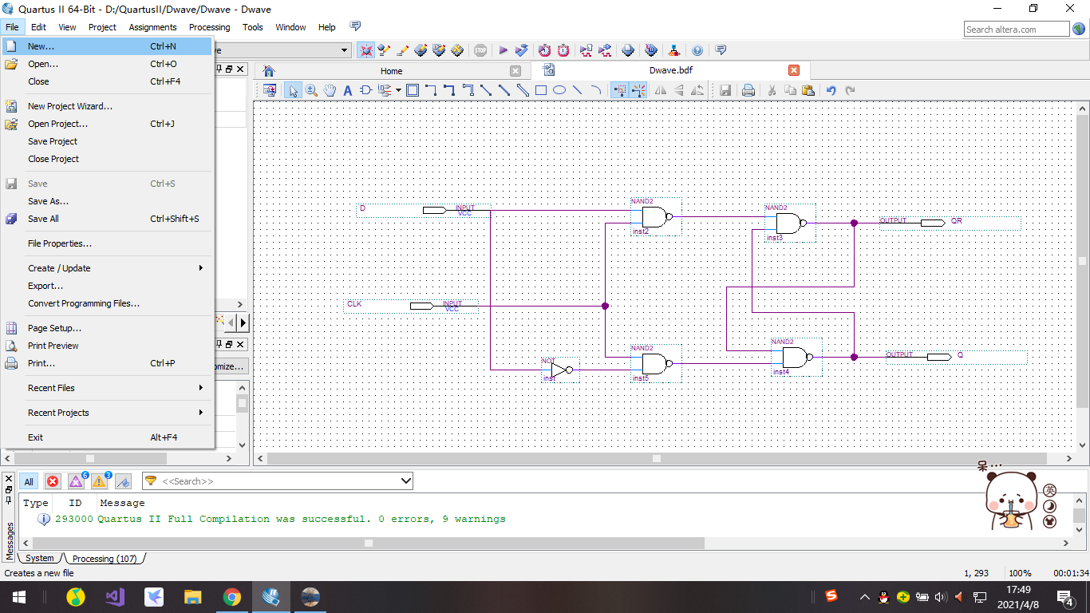This screenshot has height=613, width=1090.
Task: Switch to the Processing (107) tab
Action: 104,559
